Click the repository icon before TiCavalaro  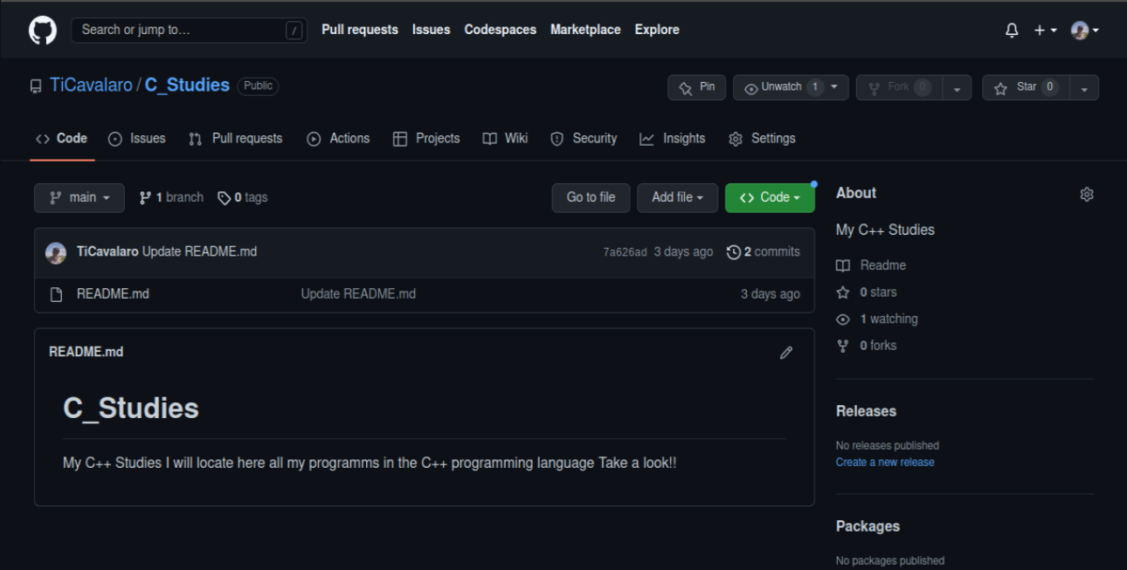coord(36,86)
